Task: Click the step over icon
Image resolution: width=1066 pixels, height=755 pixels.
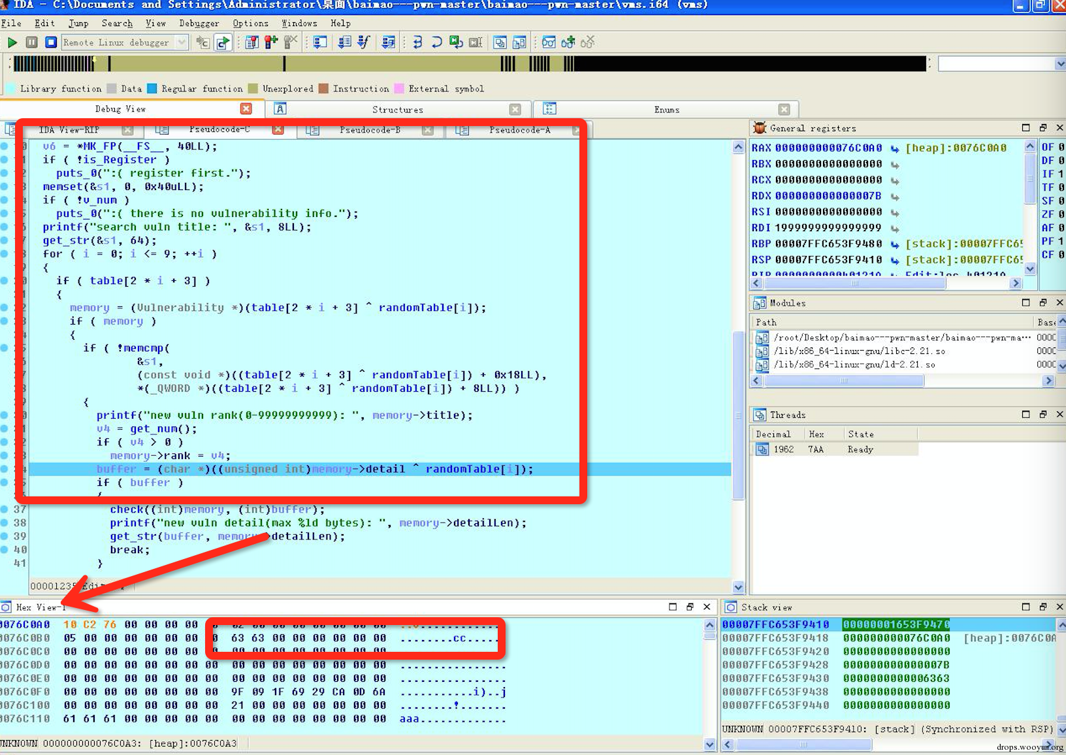Action: pos(436,42)
